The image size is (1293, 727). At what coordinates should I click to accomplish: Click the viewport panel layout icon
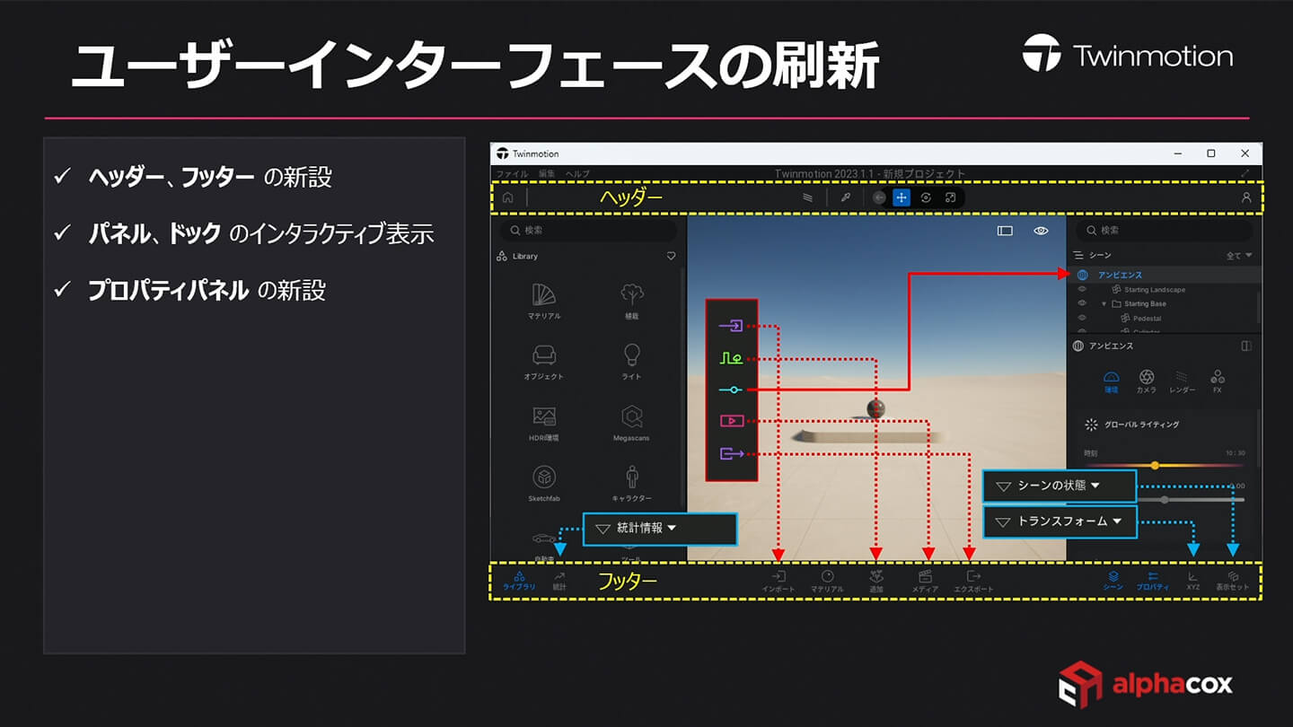(x=1005, y=231)
